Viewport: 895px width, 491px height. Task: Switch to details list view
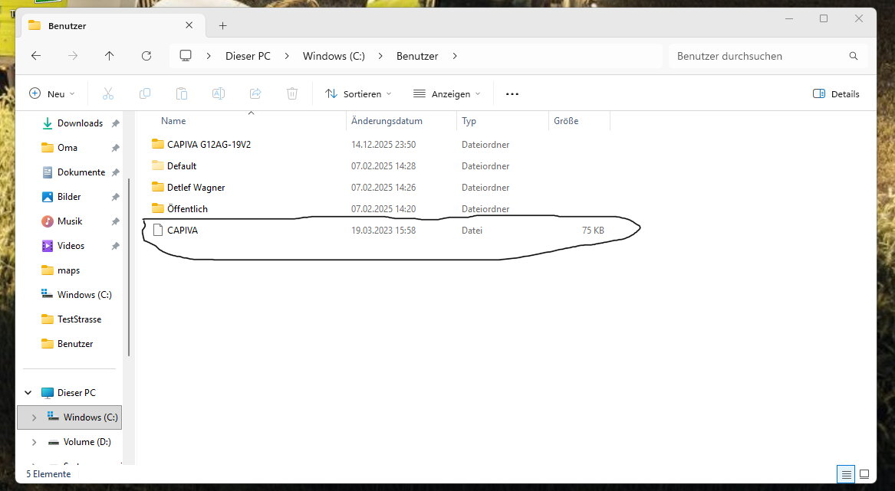click(x=847, y=474)
